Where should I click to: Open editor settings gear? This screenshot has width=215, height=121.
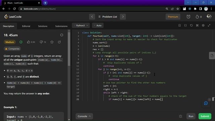point(203,26)
